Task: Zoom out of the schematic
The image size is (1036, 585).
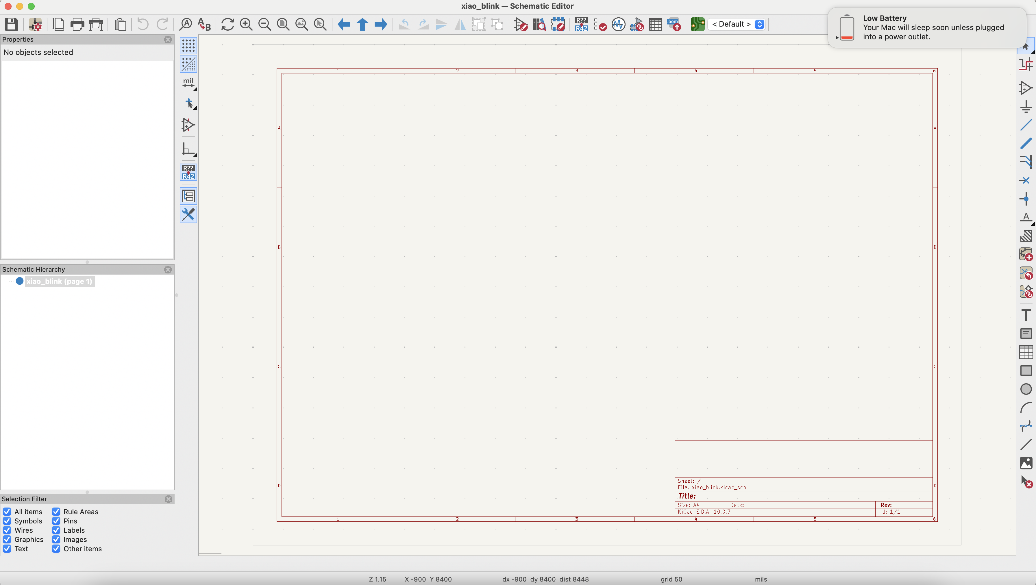Action: [264, 24]
